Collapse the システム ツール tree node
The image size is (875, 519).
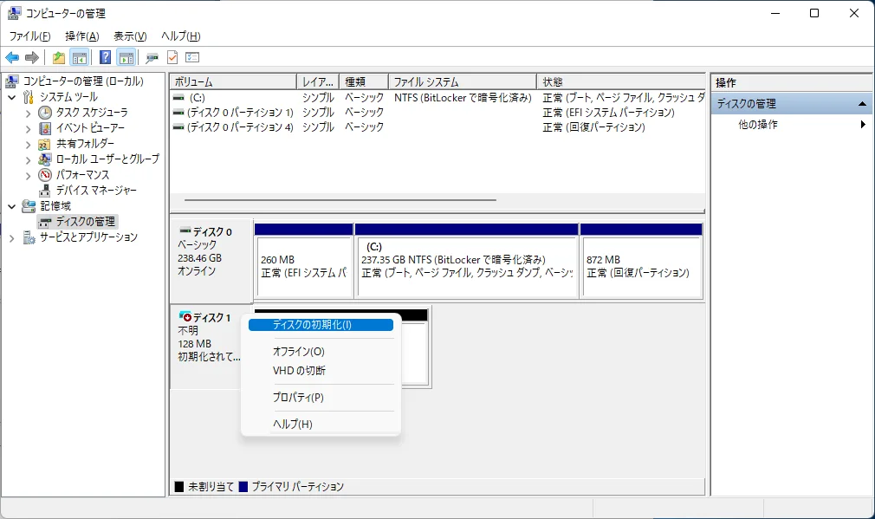(x=12, y=97)
